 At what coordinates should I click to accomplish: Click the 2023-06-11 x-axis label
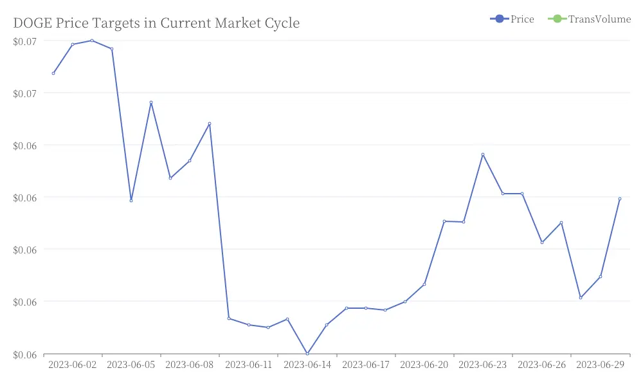pos(248,365)
